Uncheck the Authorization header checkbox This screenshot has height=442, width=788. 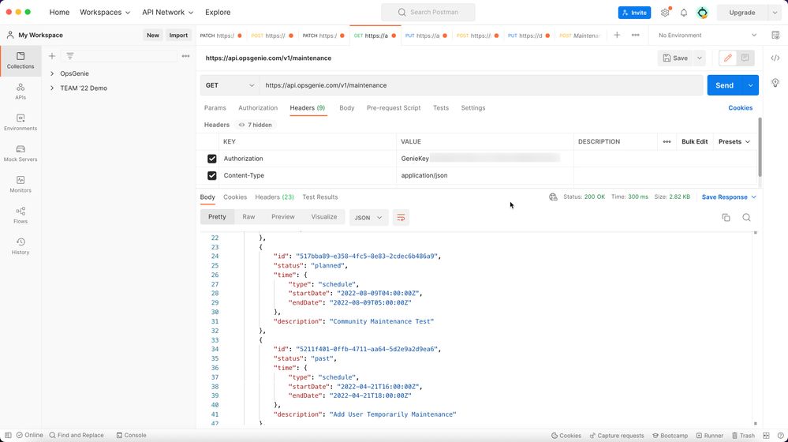click(x=211, y=159)
